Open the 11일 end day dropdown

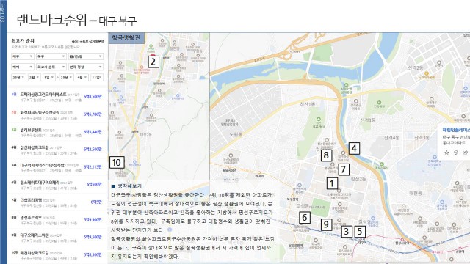pos(97,77)
